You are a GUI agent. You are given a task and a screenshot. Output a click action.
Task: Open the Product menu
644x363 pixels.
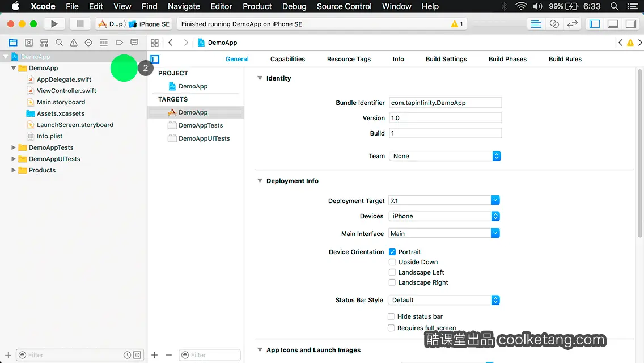257,6
